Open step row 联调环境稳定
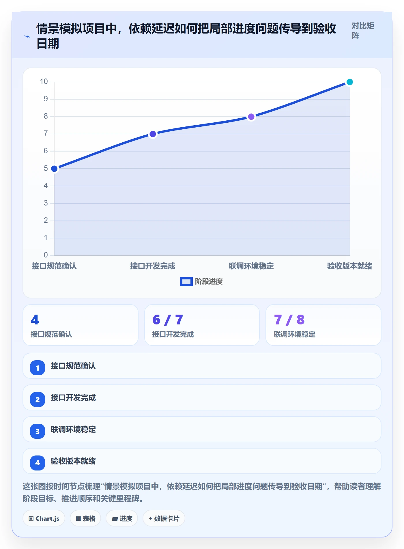 point(202,429)
